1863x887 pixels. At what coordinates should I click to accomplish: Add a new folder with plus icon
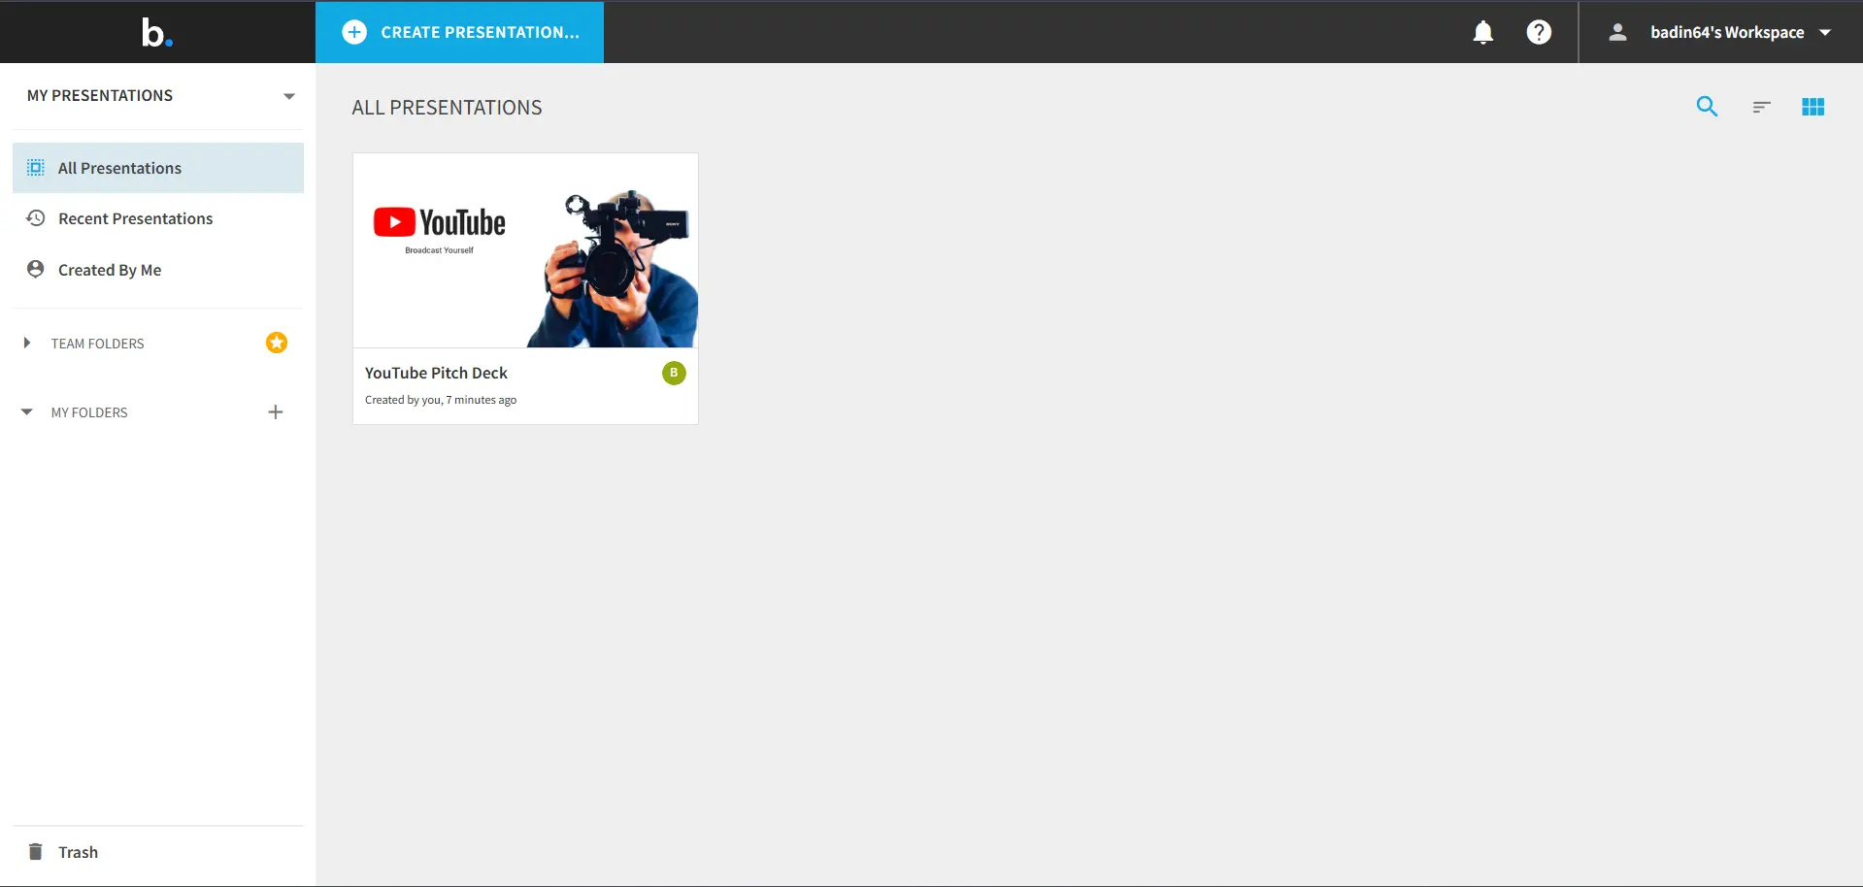click(276, 411)
